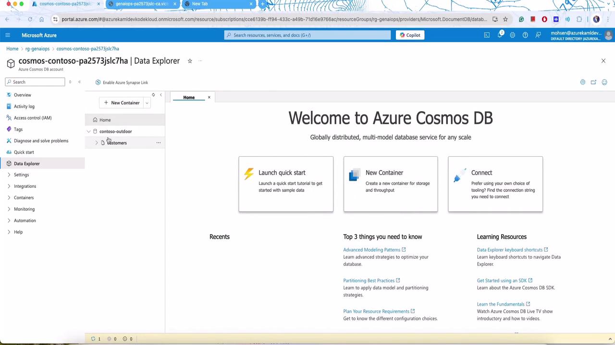Refresh the Data Explorer resource tree
615x345 pixels.
(x=153, y=95)
